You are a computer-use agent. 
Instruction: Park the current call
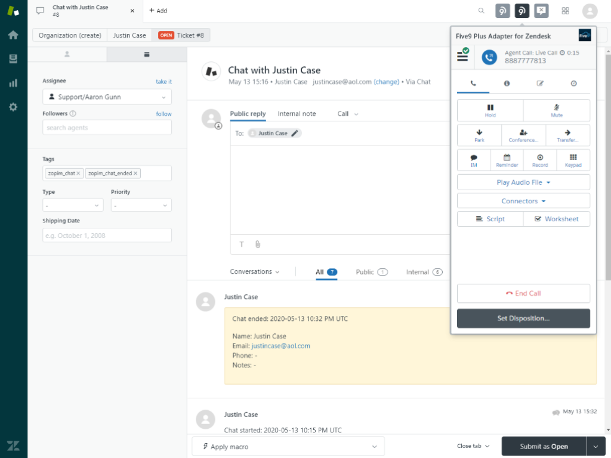point(479,135)
